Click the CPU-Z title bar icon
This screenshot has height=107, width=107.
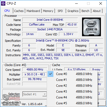pos(3,3)
